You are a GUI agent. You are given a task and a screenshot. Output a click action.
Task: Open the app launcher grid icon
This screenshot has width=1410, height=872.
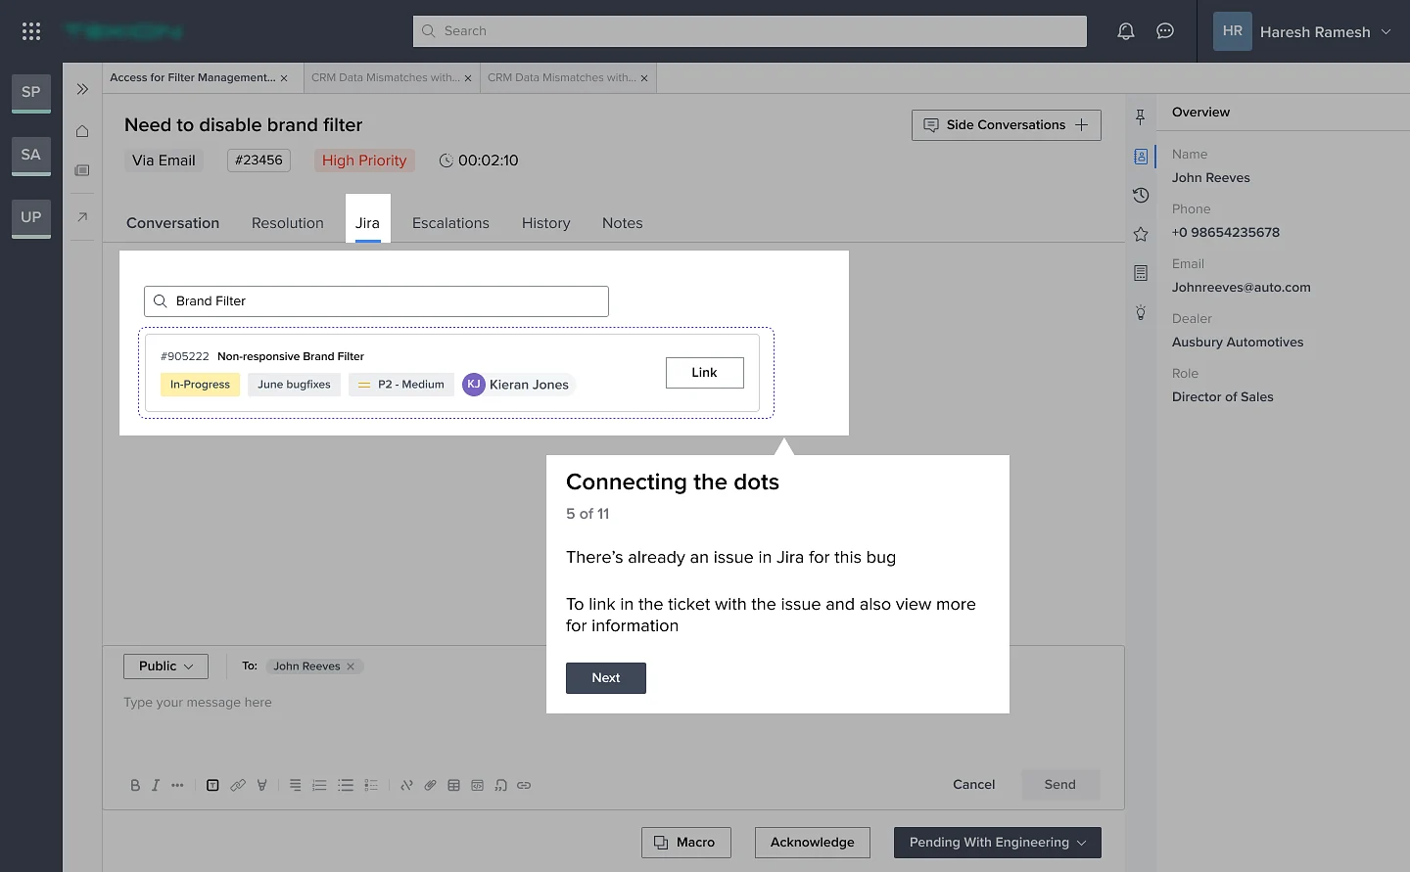(x=31, y=31)
